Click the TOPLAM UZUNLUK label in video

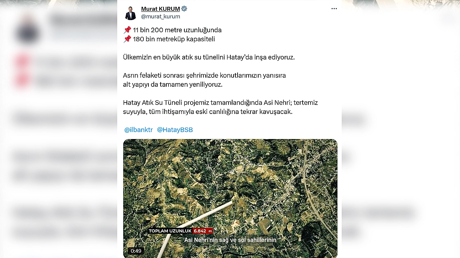click(x=170, y=231)
